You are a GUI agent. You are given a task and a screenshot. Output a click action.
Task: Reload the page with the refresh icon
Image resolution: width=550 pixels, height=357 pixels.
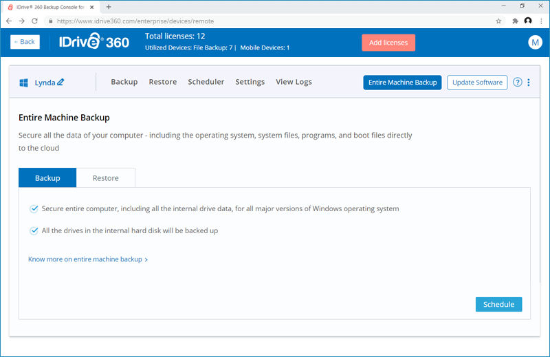[x=34, y=21]
